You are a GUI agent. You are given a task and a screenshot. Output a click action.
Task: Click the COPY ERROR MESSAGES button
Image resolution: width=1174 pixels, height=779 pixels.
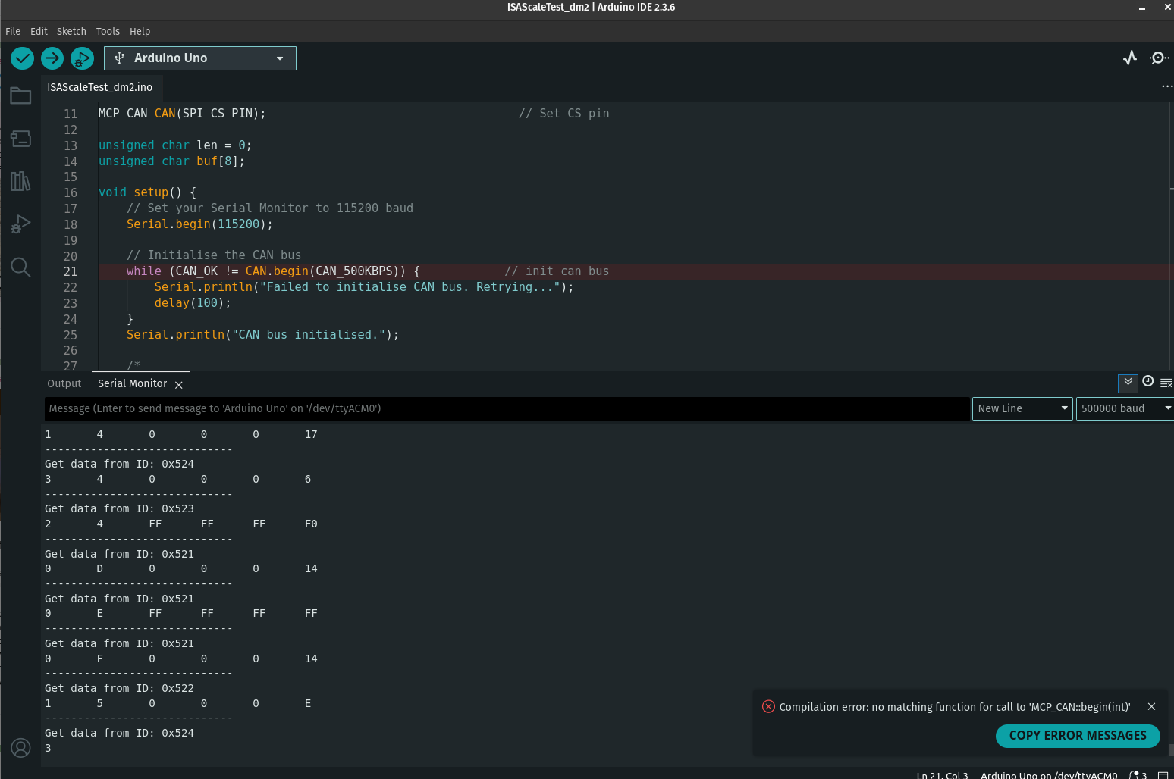click(x=1077, y=736)
